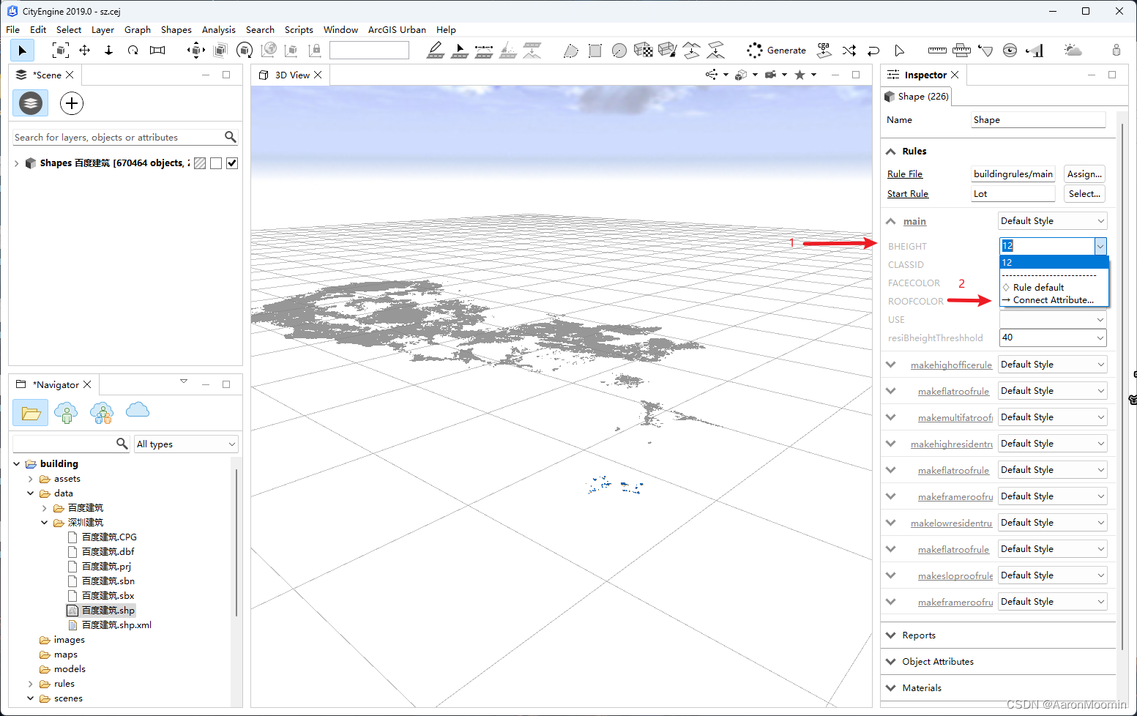Toggle visibility checkbox of Shapes layer
The width and height of the screenshot is (1137, 716).
point(232,163)
